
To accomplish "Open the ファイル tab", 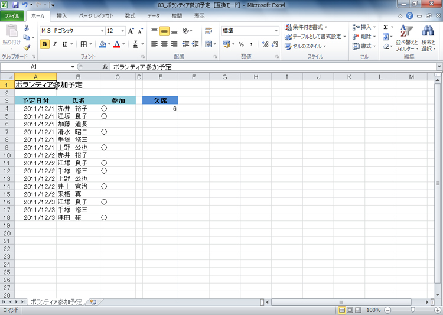I will click(x=12, y=16).
